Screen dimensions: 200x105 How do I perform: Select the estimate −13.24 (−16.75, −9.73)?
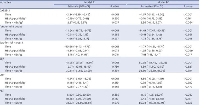(x=78, y=31)
